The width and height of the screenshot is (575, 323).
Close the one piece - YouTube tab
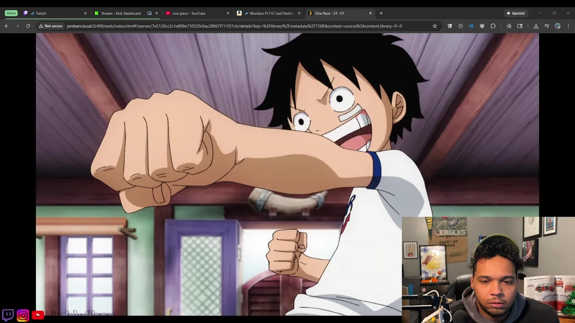click(228, 13)
